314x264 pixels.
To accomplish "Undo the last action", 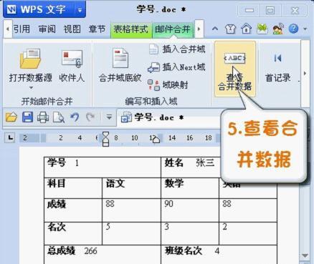I will (75, 117).
